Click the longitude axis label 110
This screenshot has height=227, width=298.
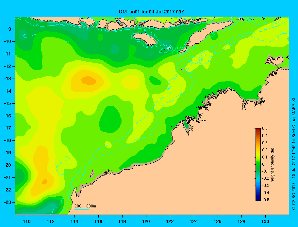[27, 221]
